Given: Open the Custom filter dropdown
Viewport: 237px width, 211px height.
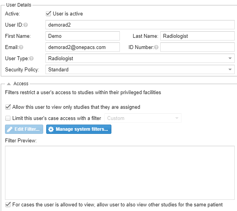Looking at the screenshot, I should 143,118.
